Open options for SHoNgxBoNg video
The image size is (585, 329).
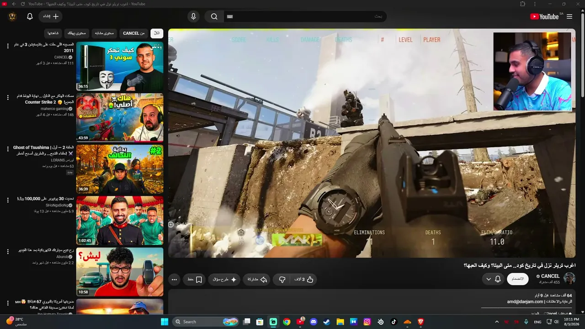click(8, 200)
